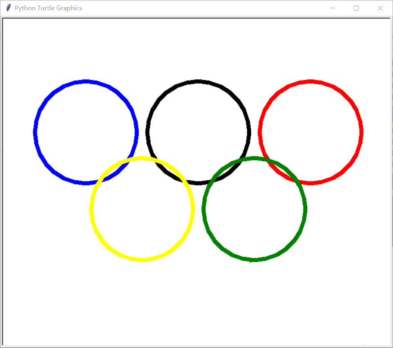The width and height of the screenshot is (393, 348).
Task: Click the Python Turtle Graphics feather icon
Action: coord(8,8)
